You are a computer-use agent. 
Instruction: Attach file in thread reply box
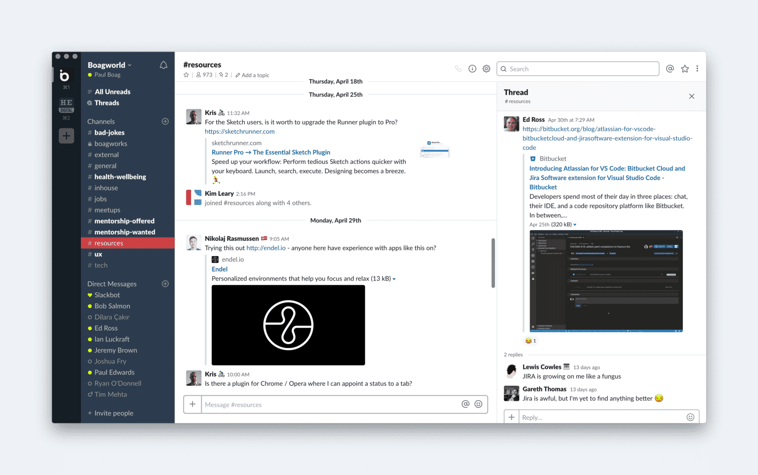pos(511,417)
